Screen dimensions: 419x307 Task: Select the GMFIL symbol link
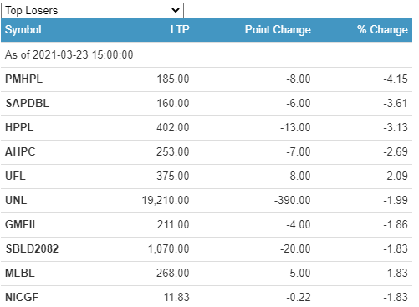(x=22, y=224)
